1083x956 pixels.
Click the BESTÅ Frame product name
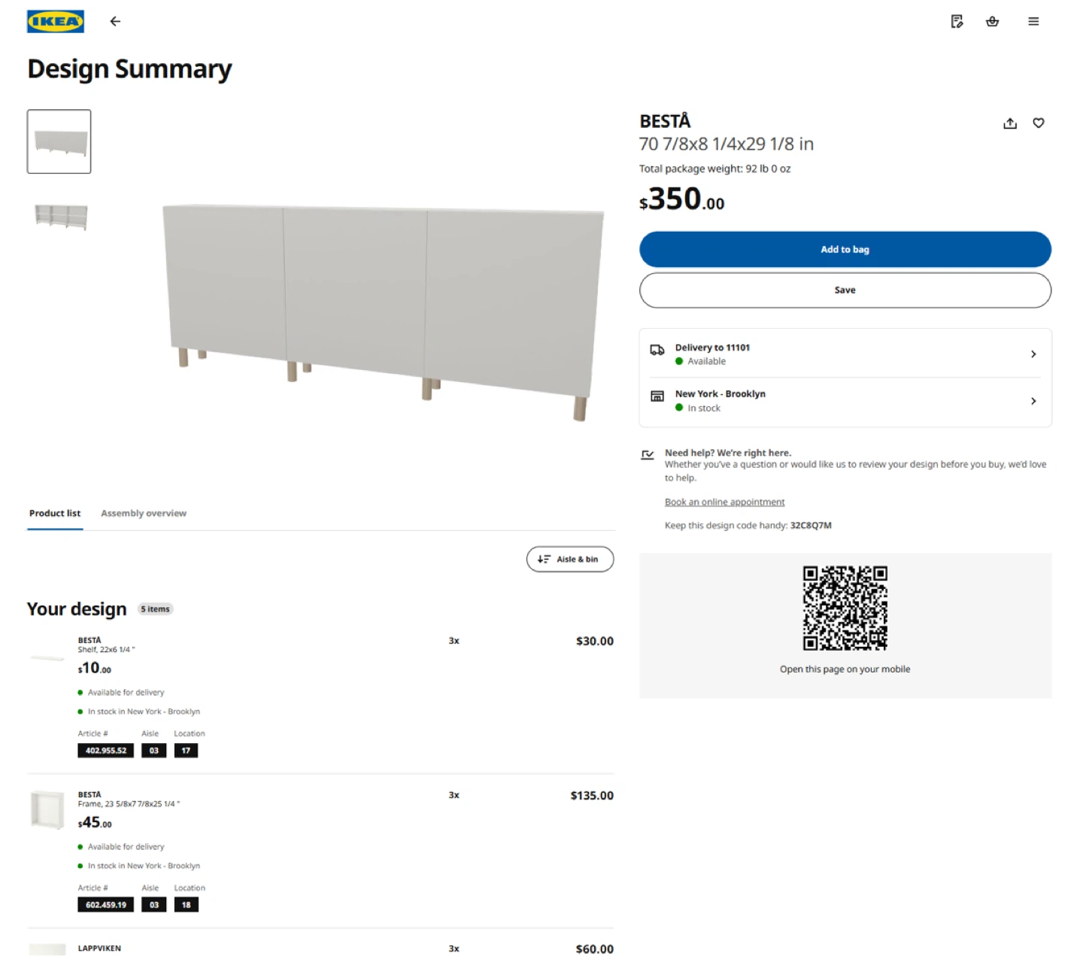pyautogui.click(x=129, y=800)
